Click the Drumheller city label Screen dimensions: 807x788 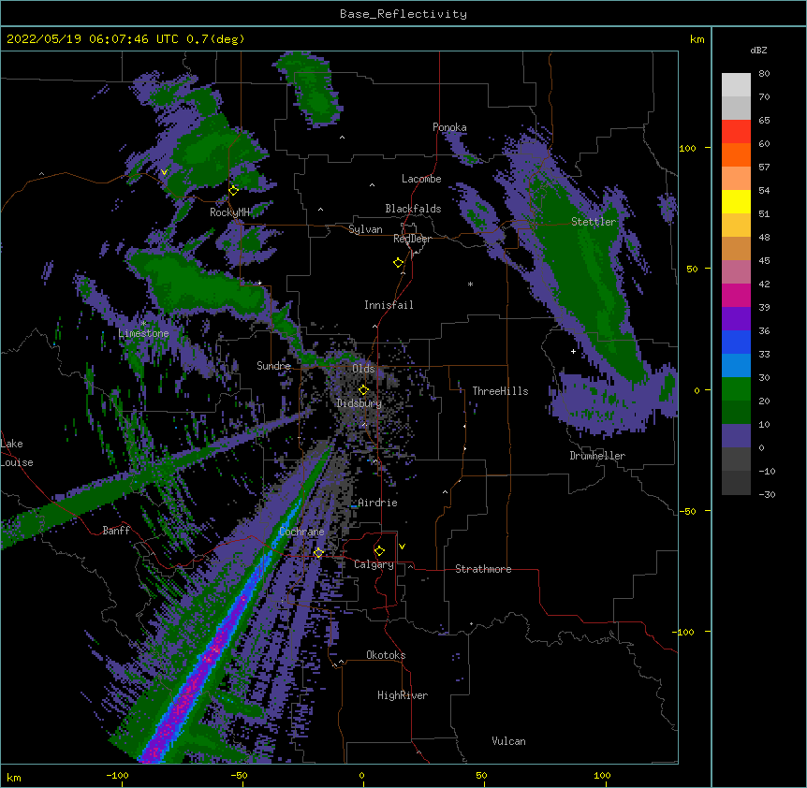click(x=597, y=456)
